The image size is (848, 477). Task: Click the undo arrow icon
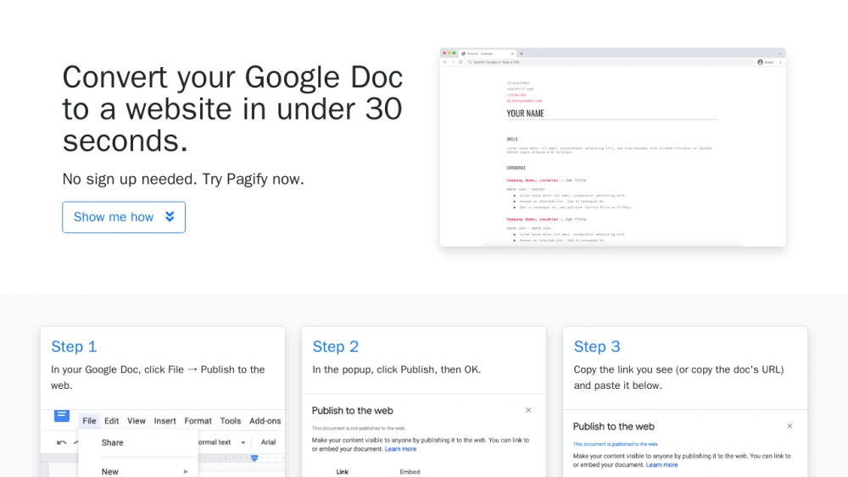(62, 442)
